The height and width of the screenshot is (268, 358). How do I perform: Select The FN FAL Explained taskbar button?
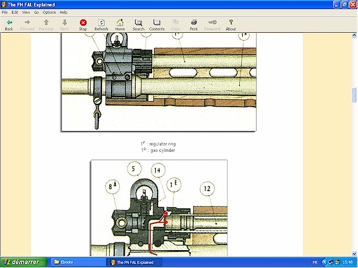coord(134,262)
